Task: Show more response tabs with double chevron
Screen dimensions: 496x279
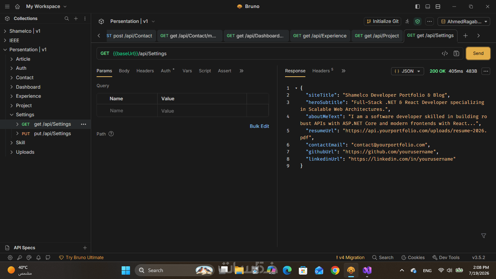Action: [343, 71]
